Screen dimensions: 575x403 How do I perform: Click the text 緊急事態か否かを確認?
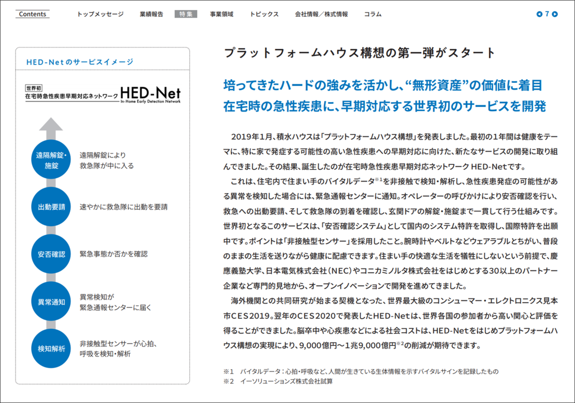pyautogui.click(x=114, y=253)
